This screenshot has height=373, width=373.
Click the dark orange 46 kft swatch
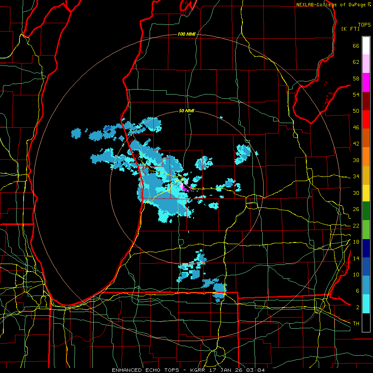point(366,138)
